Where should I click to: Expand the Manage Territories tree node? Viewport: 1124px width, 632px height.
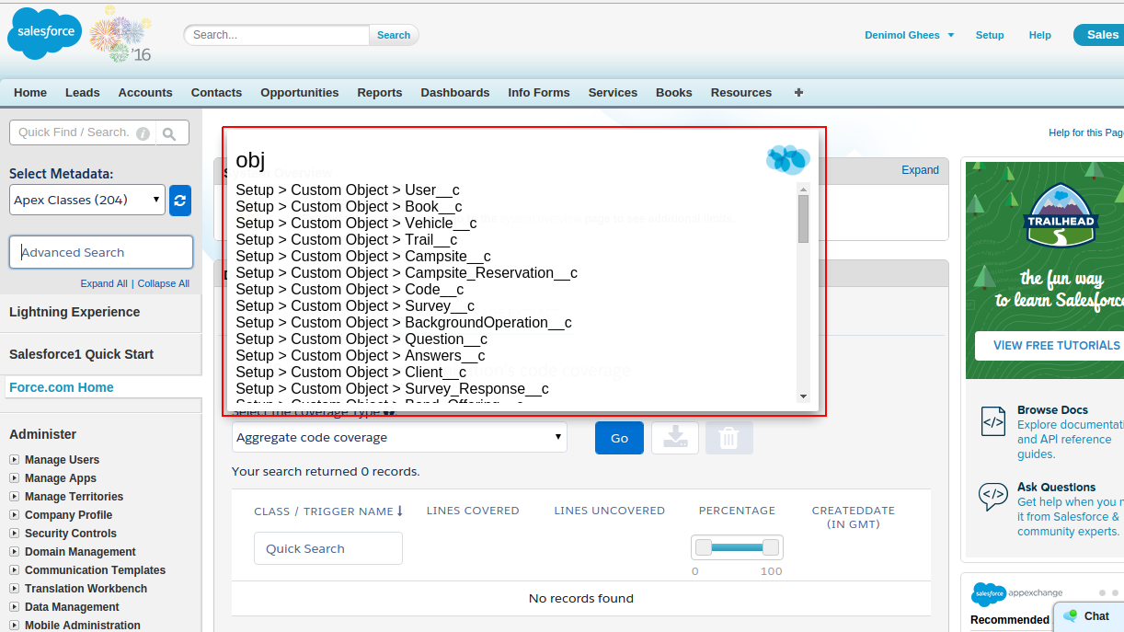click(x=15, y=497)
